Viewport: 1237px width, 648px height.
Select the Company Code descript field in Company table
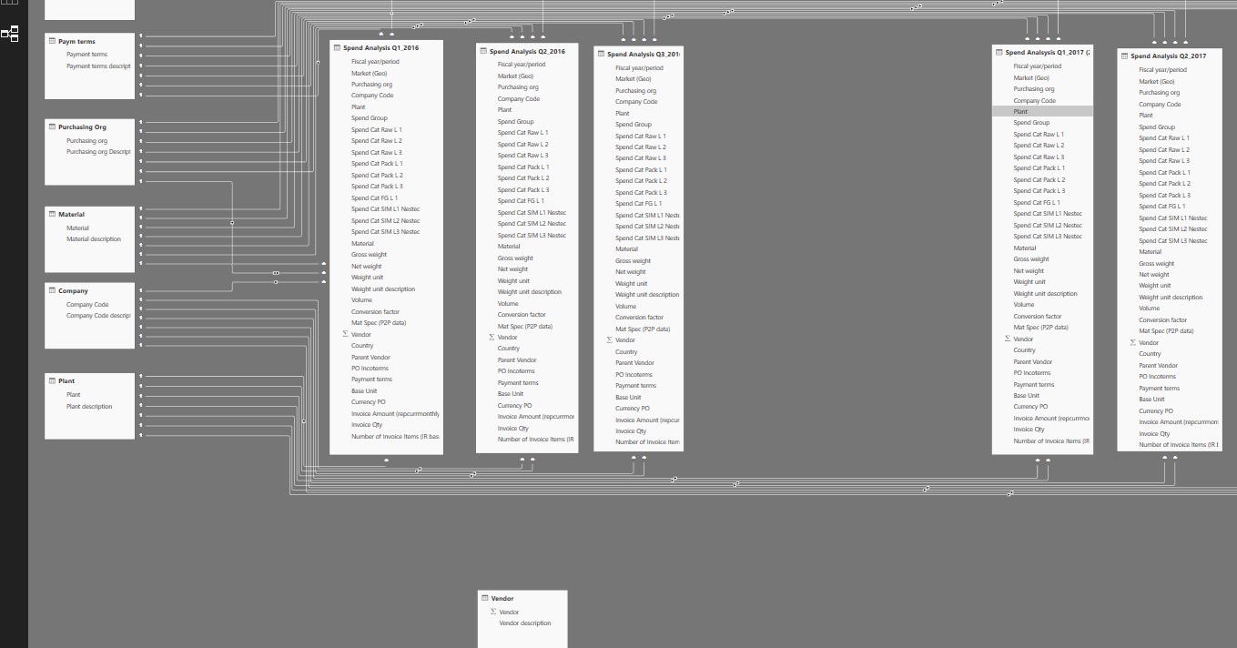(98, 316)
